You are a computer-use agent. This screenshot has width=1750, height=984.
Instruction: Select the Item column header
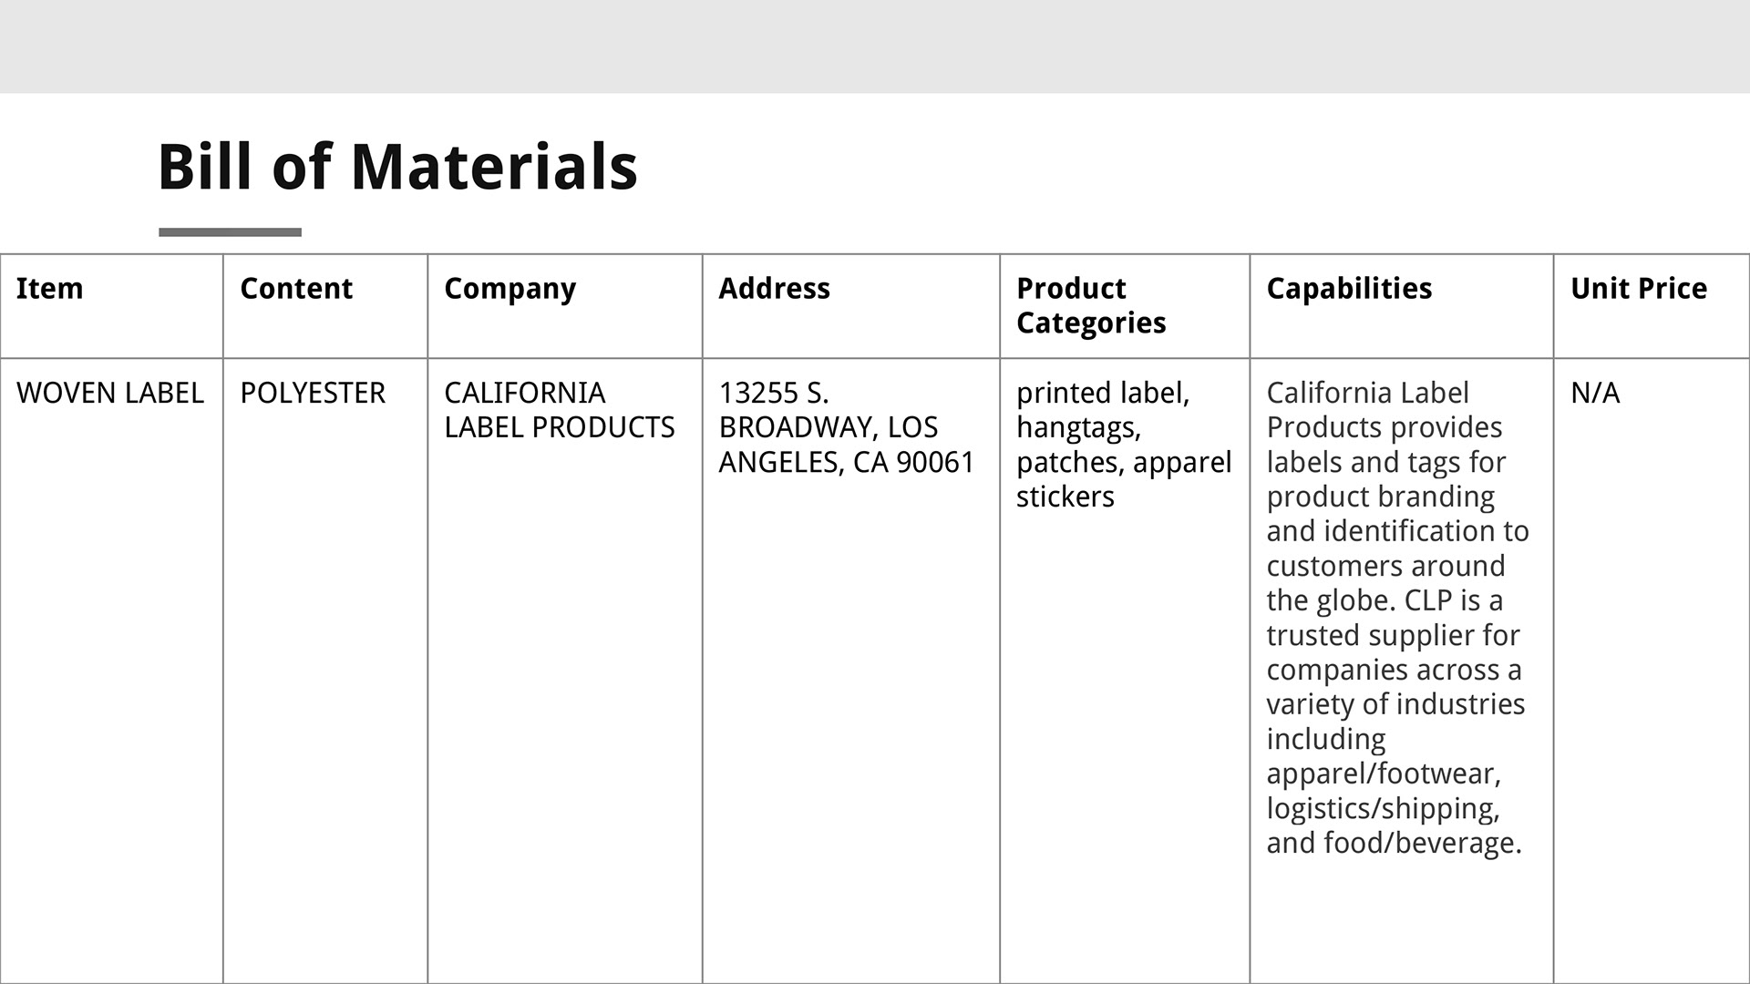[50, 289]
